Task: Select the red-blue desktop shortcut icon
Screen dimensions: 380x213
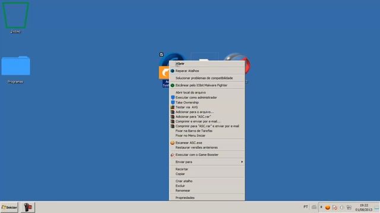Action: click(247, 65)
